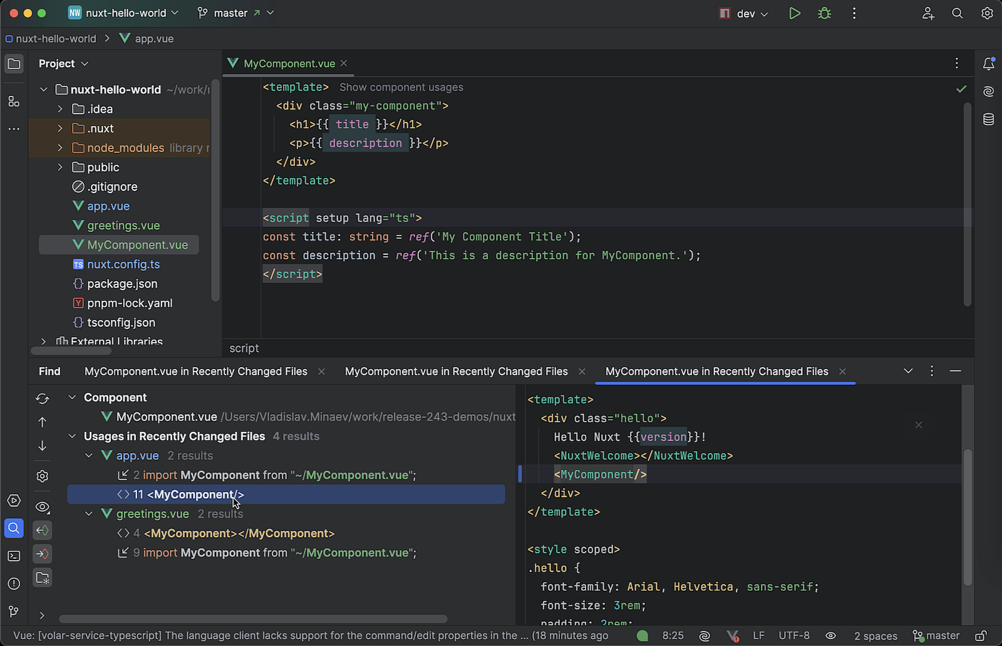Debug the dev configuration
The image size is (1002, 646).
point(825,13)
